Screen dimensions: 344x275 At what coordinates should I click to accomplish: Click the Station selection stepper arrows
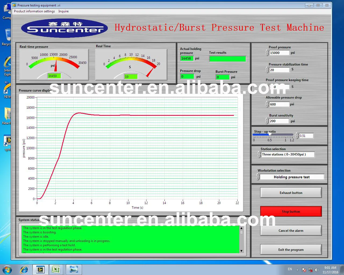tap(259, 154)
